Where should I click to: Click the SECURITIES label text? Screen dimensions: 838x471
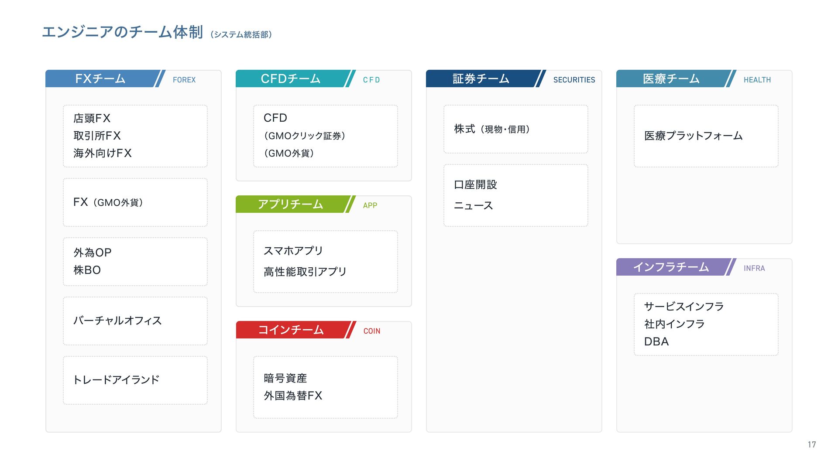coord(574,80)
